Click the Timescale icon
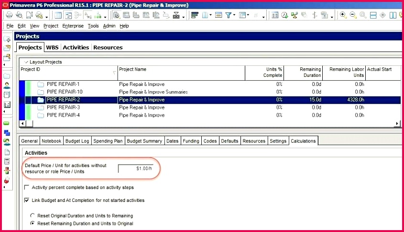 [218, 15]
